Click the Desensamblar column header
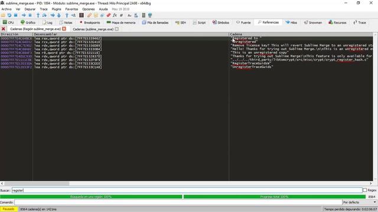 tap(131, 34)
